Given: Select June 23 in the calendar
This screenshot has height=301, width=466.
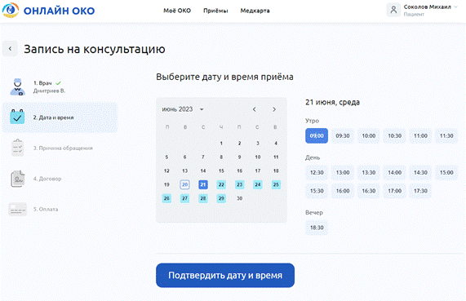Looking at the screenshot, I should [240, 184].
